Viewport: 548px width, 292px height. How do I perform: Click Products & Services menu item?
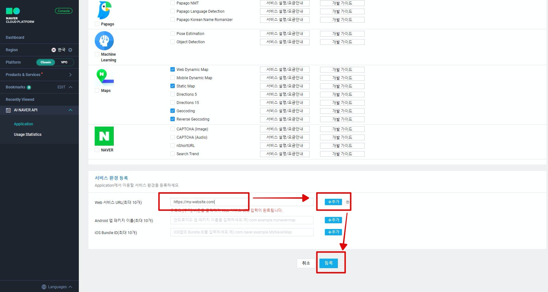point(23,75)
